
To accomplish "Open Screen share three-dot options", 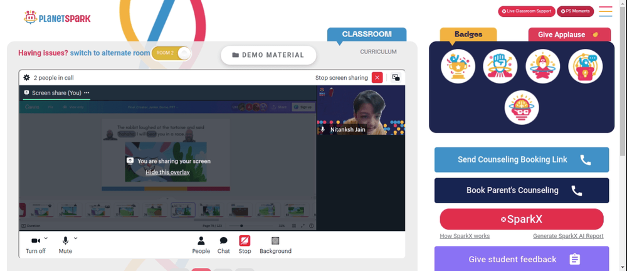I will coord(87,93).
